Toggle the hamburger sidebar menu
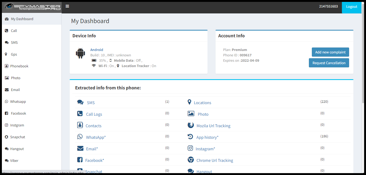Screen dimensions: 366x175 pyautogui.click(x=67, y=6)
